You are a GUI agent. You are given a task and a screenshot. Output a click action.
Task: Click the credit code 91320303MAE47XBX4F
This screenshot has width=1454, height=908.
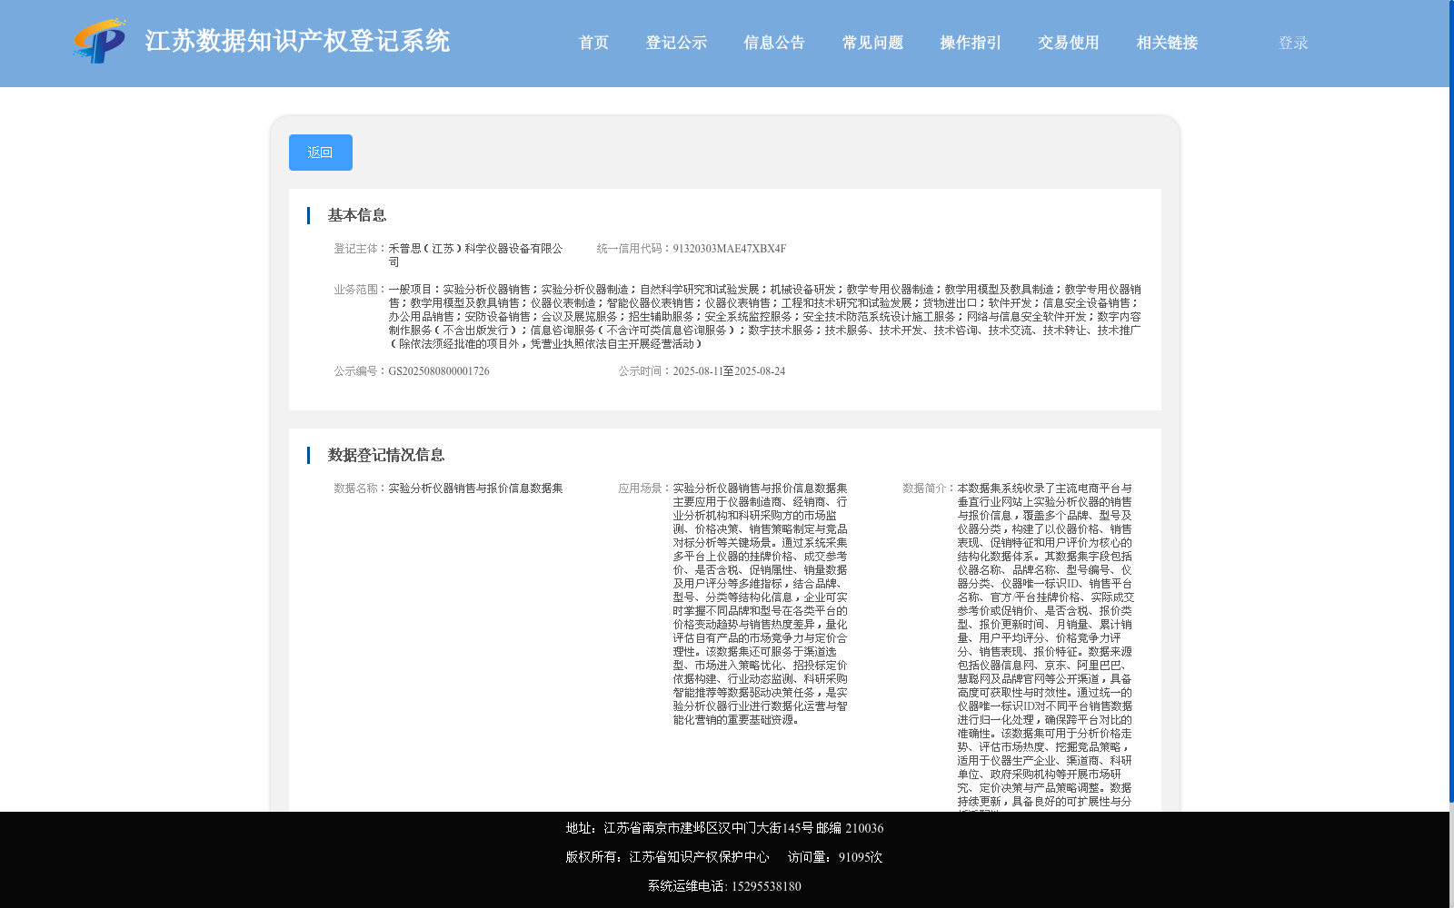point(730,249)
